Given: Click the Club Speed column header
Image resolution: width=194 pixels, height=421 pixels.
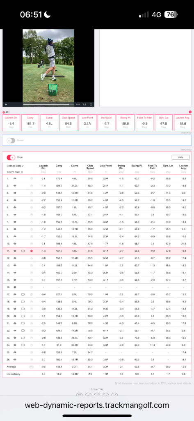Looking at the screenshot, I should click(x=90, y=167).
